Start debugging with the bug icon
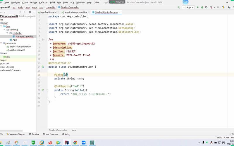Image resolution: width=234 pixels, height=146 pixels. (x=202, y=7)
